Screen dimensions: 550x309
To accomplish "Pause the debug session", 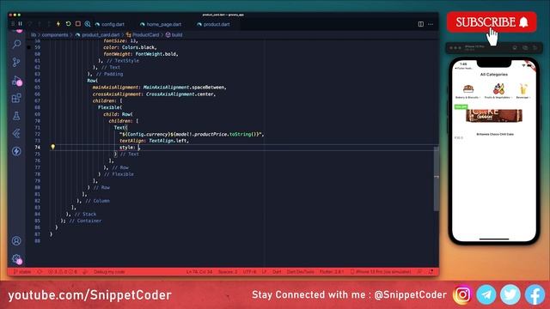I will [21, 24].
